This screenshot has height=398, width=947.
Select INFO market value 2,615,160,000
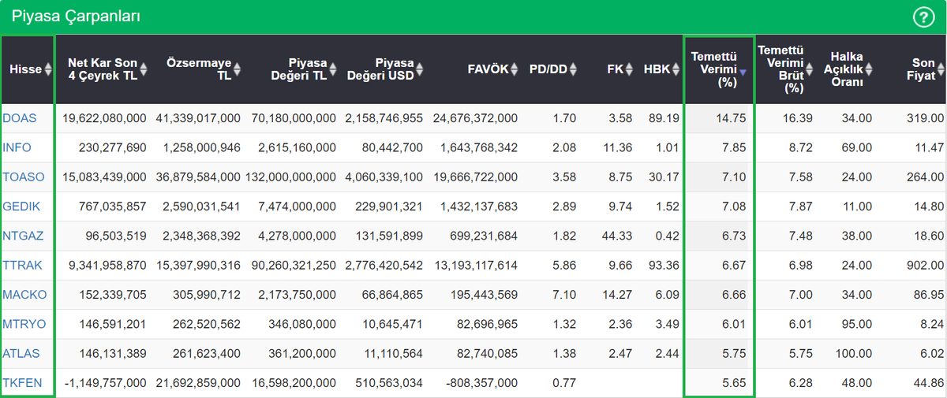click(x=298, y=147)
